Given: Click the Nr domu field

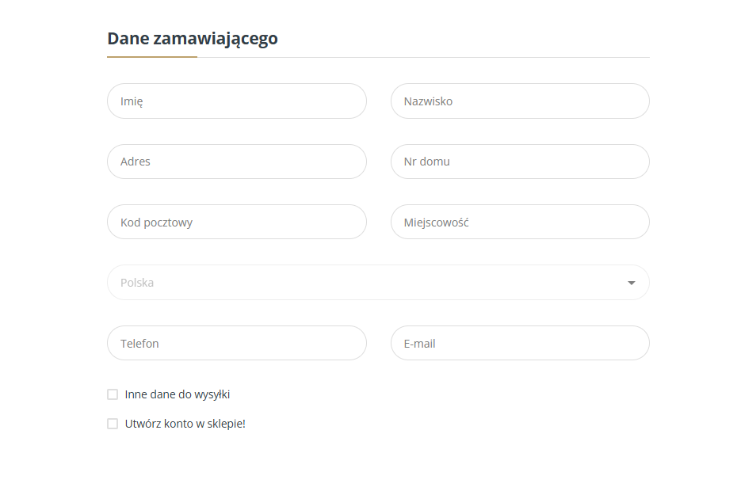Looking at the screenshot, I should point(520,162).
